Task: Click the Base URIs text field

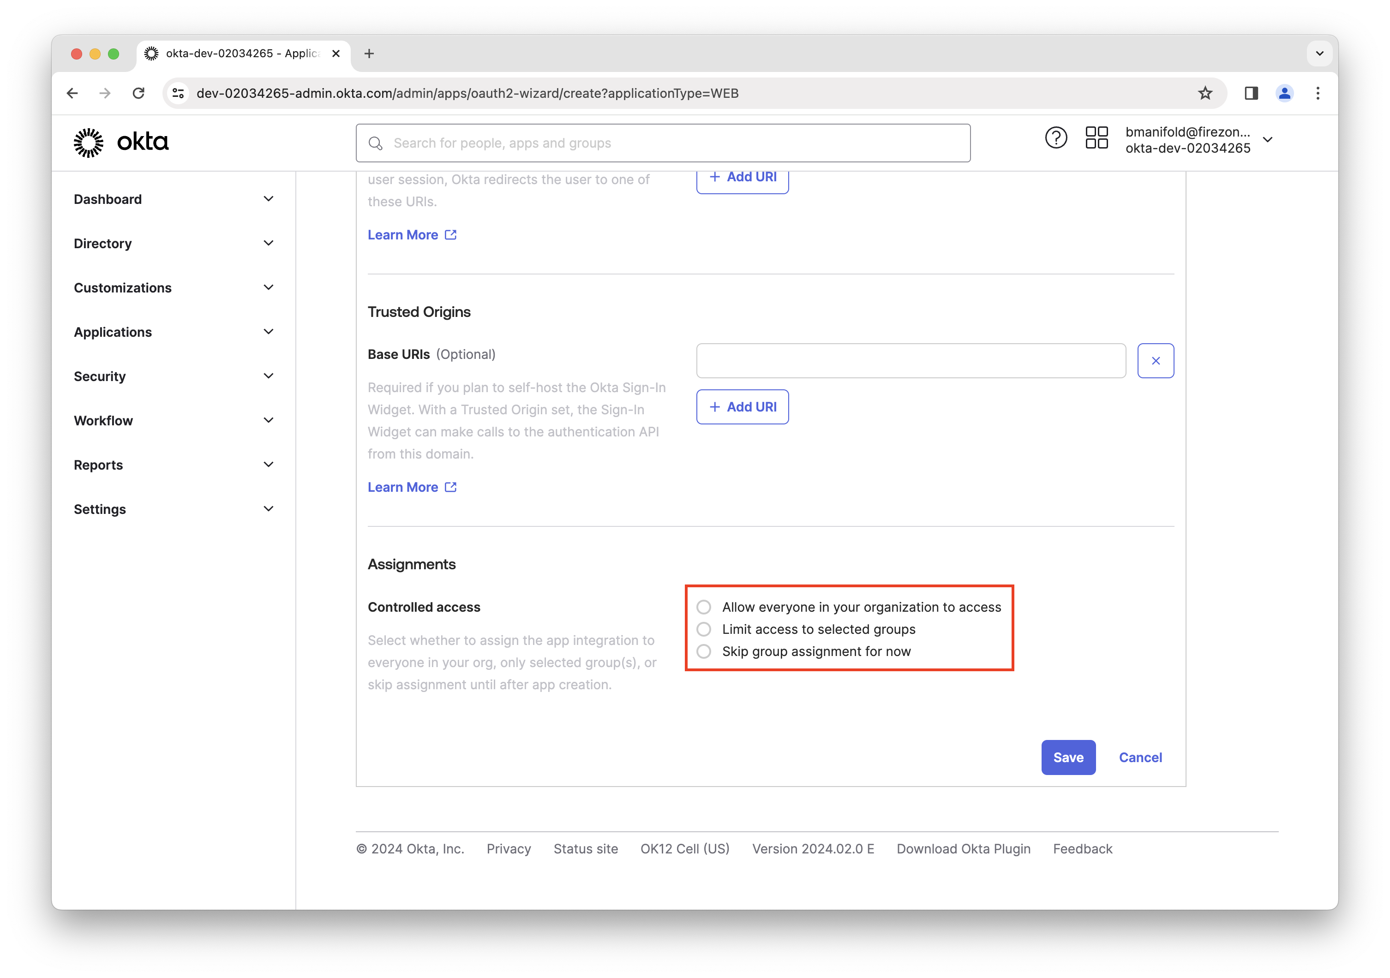Action: click(x=911, y=361)
